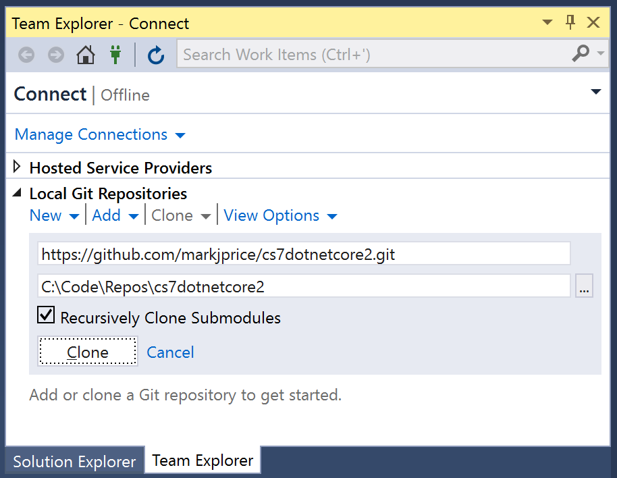
Task: Expand the Hosted Service Providers section
Action: tap(16, 167)
